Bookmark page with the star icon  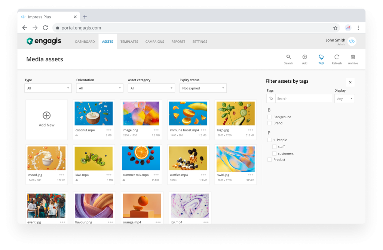pyautogui.click(x=335, y=28)
